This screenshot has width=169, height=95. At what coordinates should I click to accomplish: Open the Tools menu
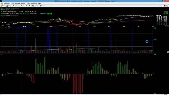[x=29, y=3]
